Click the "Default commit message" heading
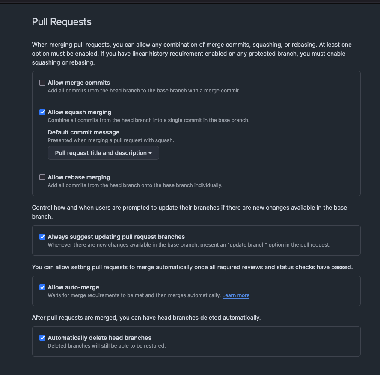Screen dimensions: 380x375 83,132
